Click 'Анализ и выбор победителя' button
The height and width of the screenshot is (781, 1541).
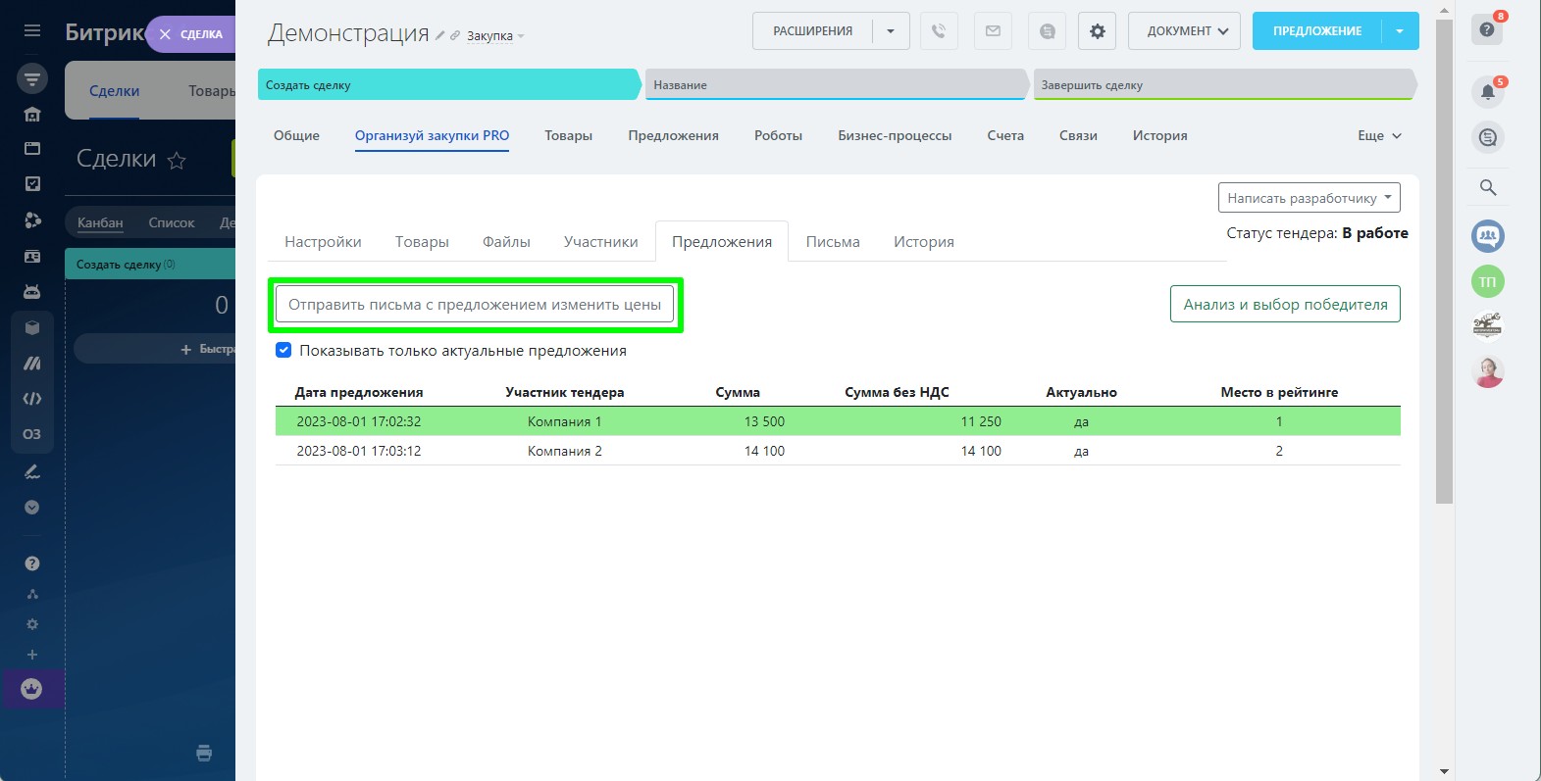pyautogui.click(x=1284, y=305)
